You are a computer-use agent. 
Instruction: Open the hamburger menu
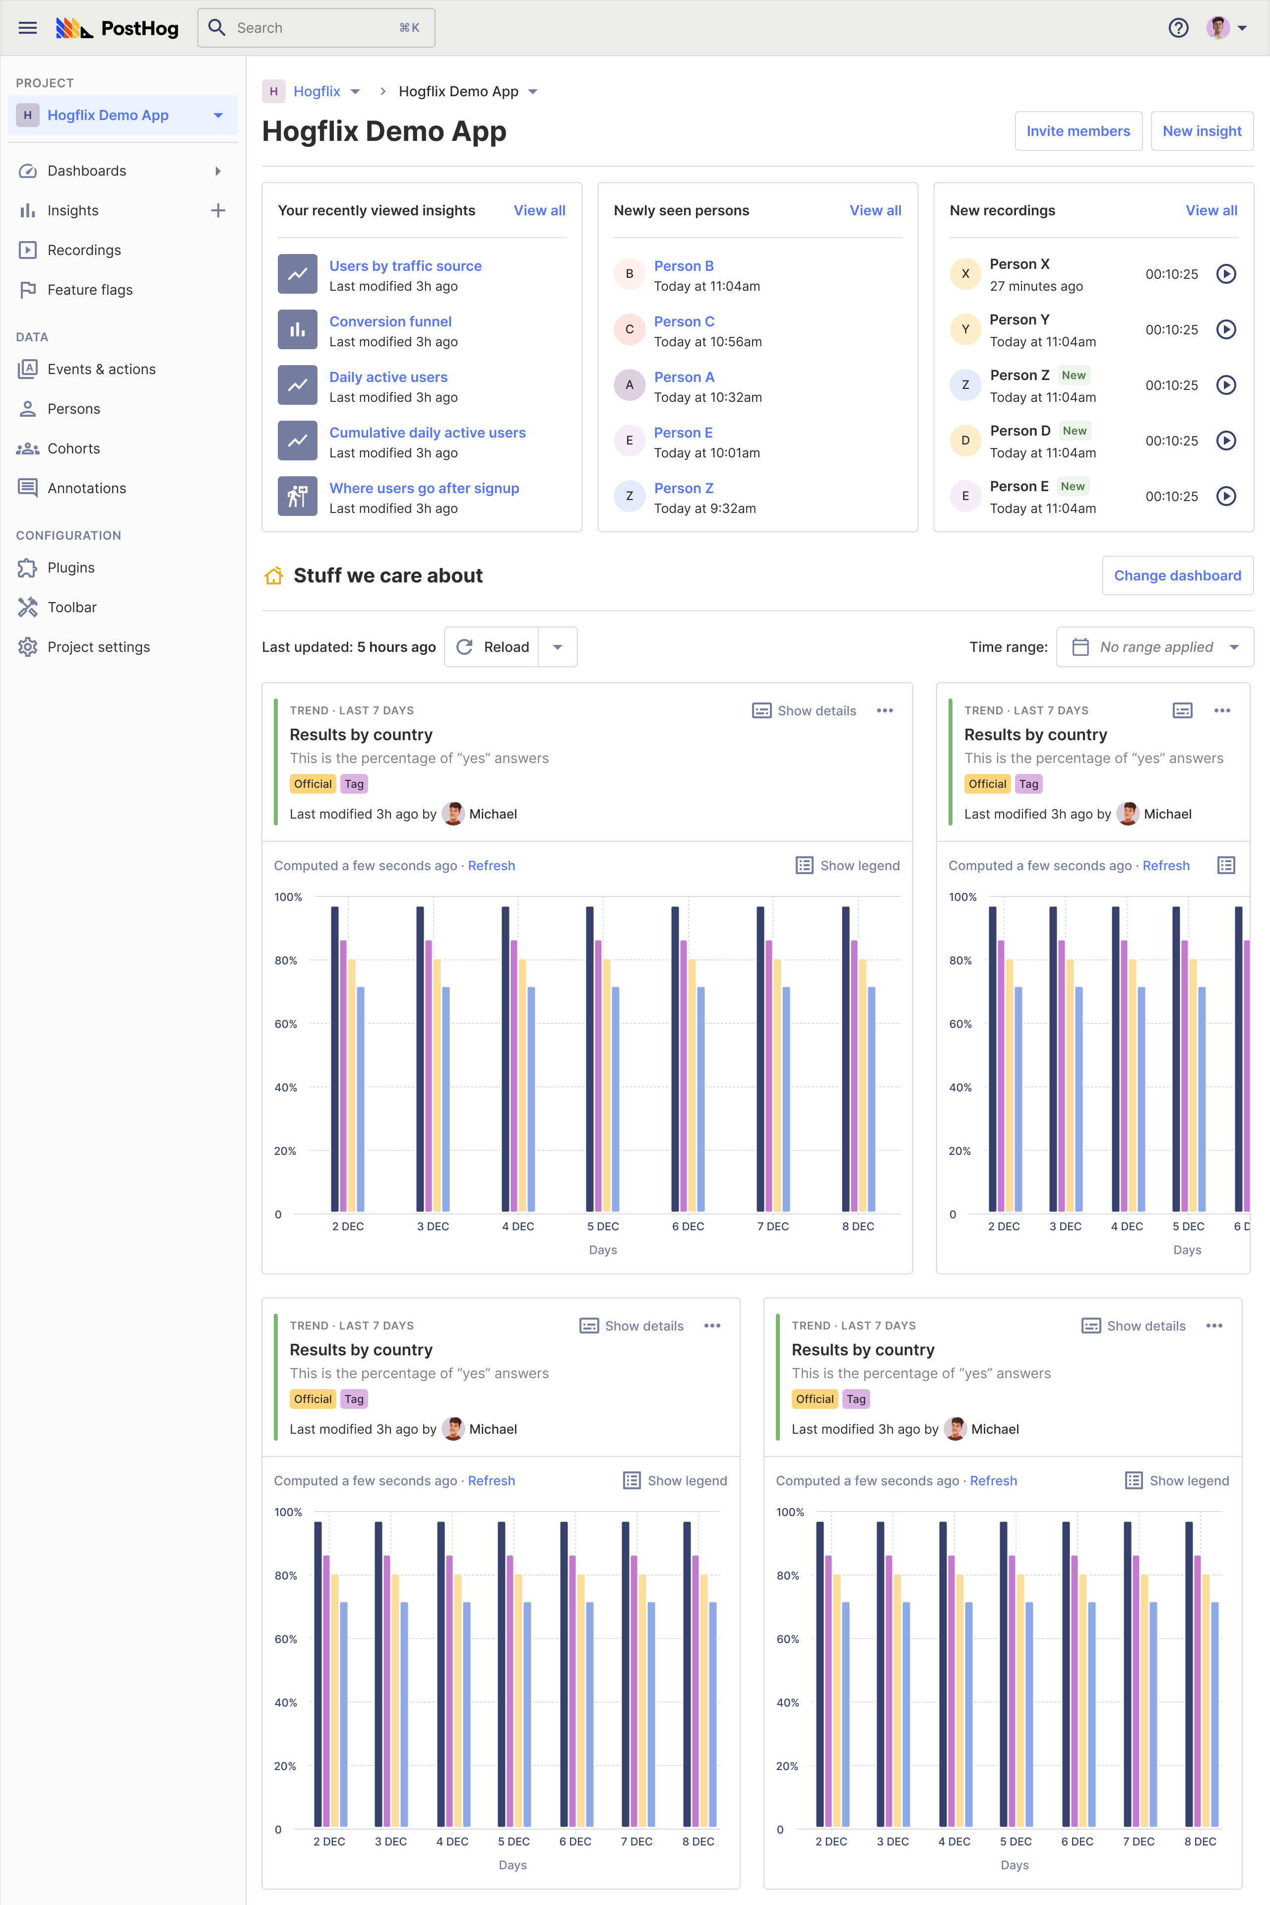(28, 28)
